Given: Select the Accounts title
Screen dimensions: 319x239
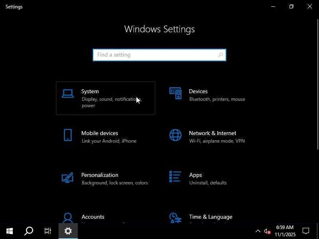Looking at the screenshot, I should [93, 217].
